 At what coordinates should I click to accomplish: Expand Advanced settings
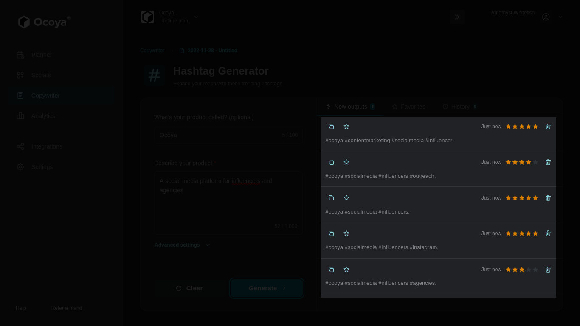click(x=182, y=245)
